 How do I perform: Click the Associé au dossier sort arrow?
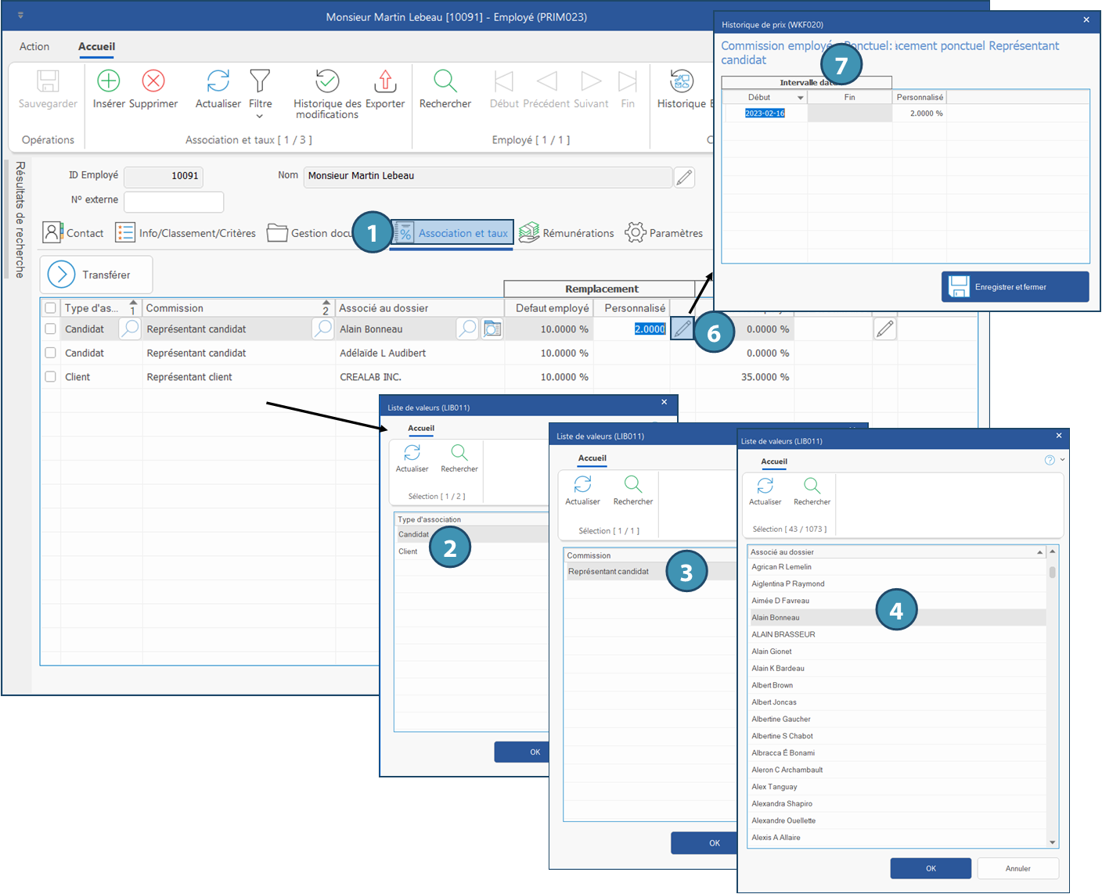(x=1039, y=552)
